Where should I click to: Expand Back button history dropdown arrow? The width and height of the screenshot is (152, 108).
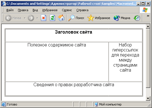(25, 18)
